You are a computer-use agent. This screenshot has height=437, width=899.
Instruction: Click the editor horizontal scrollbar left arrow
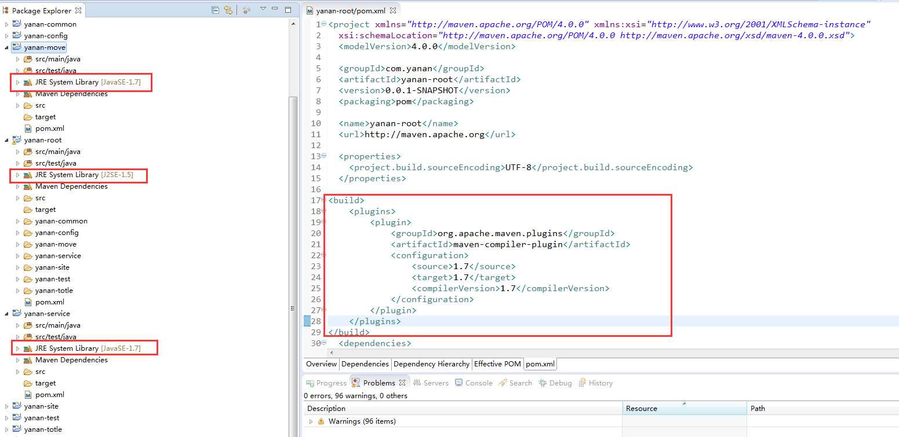pyautogui.click(x=331, y=352)
